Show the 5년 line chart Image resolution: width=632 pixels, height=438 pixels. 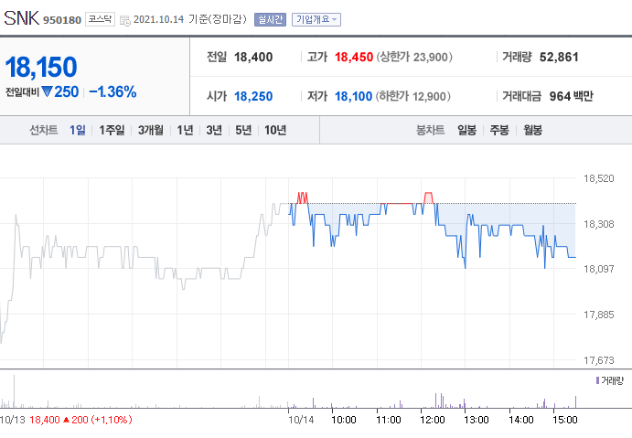coord(243,130)
